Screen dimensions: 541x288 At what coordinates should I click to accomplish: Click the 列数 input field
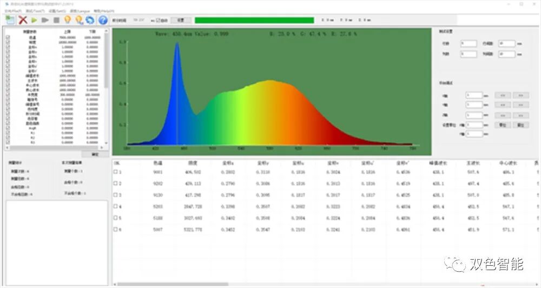[469, 54]
